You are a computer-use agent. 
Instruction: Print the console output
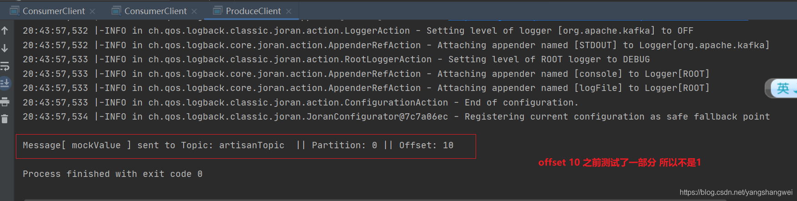click(x=5, y=102)
